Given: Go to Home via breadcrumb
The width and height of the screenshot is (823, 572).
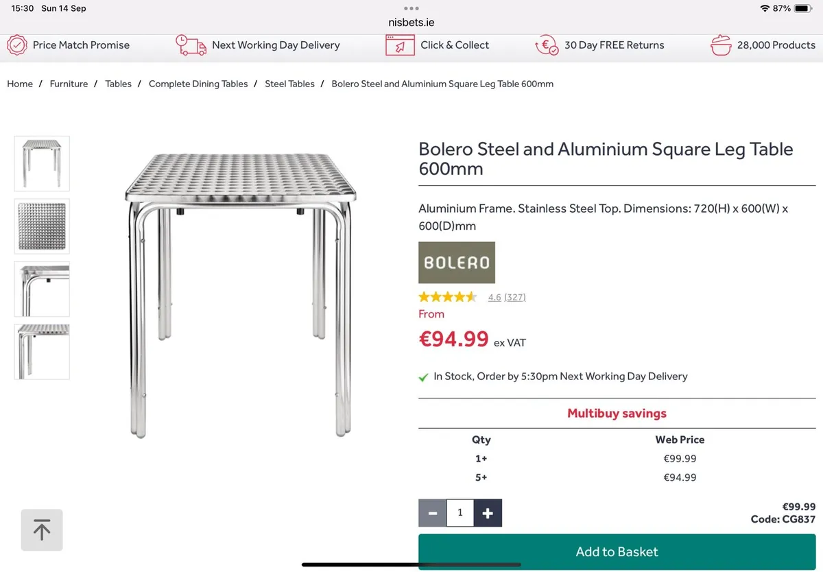Looking at the screenshot, I should [x=20, y=84].
